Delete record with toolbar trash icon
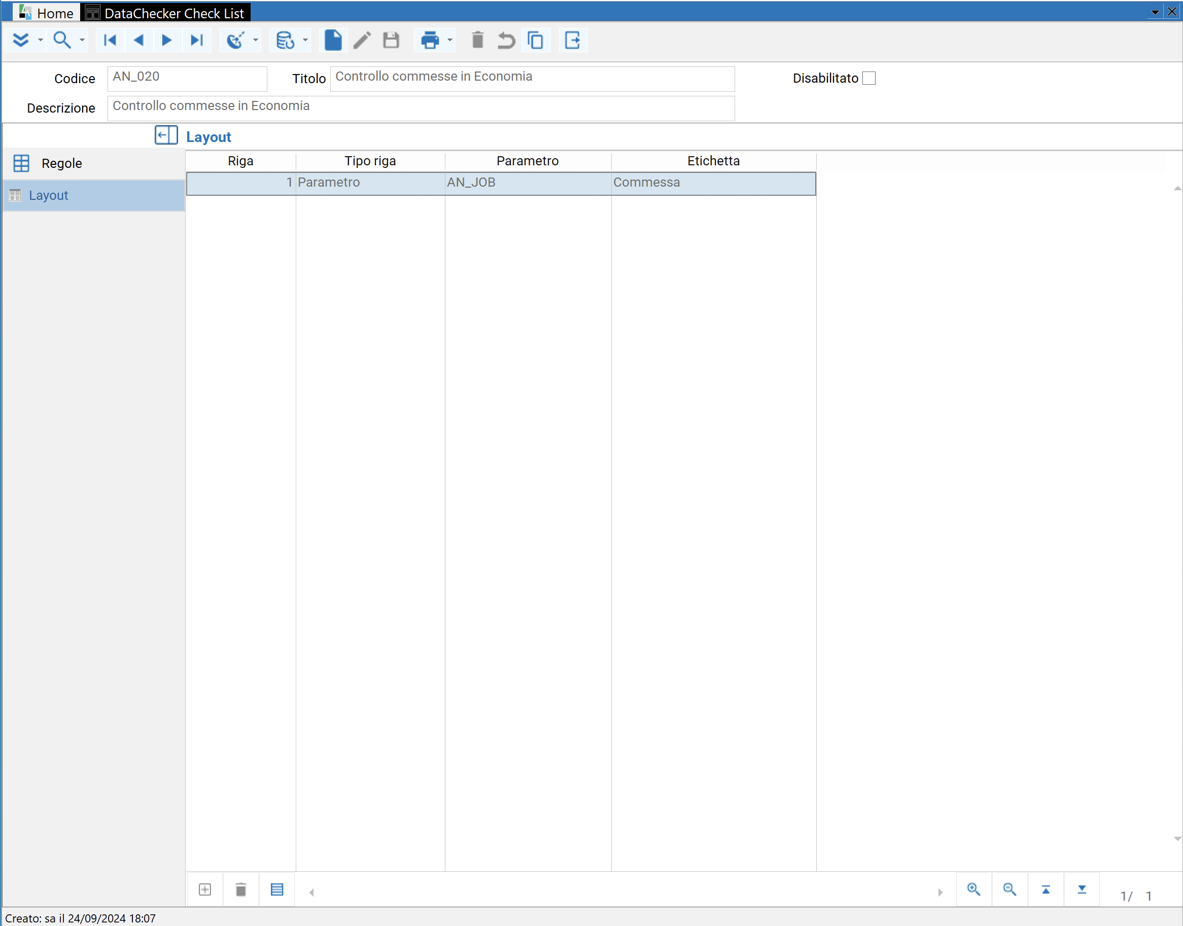The height and width of the screenshot is (926, 1183). point(478,40)
